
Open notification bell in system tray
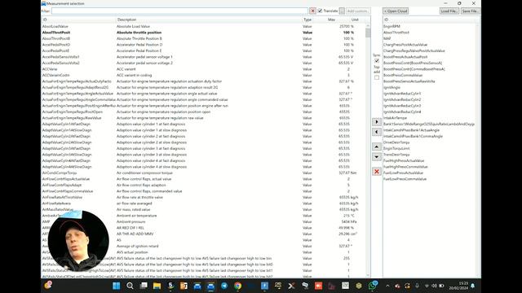(x=473, y=286)
